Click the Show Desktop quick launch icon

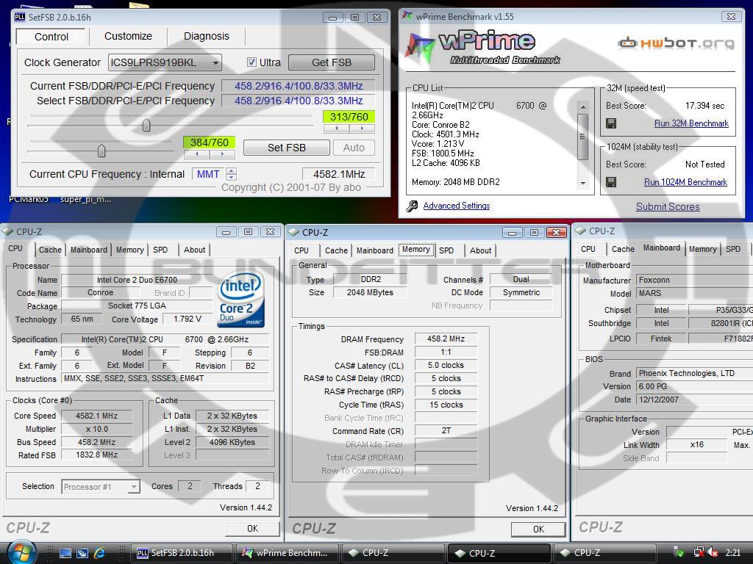65,553
